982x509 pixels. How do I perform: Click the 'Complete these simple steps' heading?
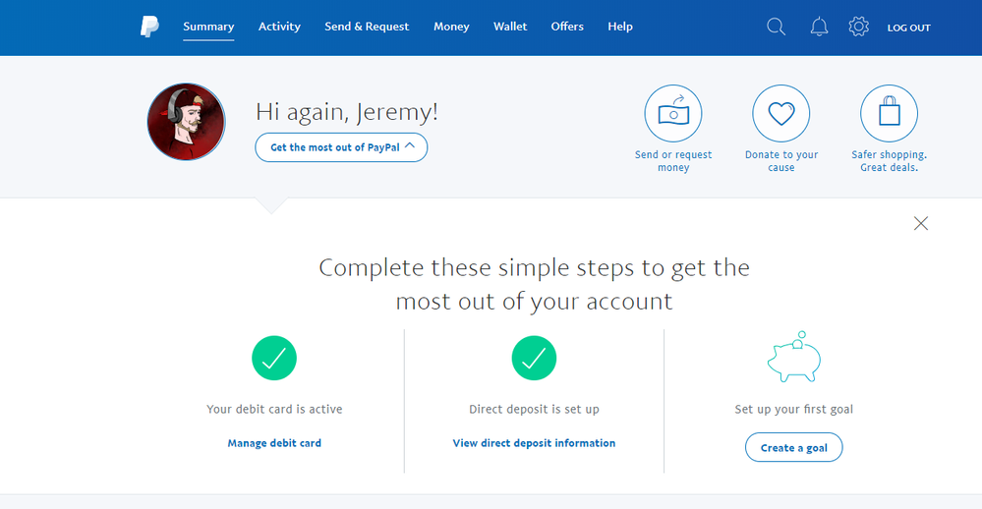pos(534,284)
